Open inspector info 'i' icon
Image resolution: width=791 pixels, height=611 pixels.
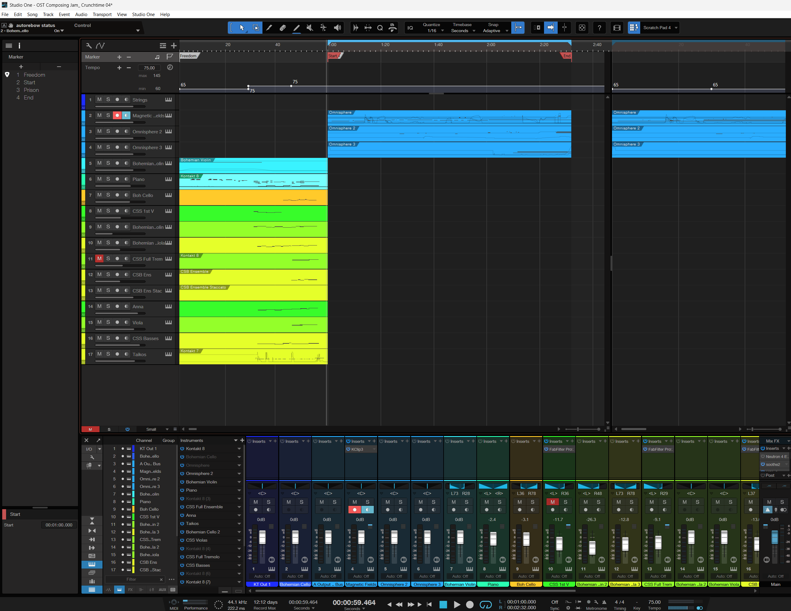(x=19, y=45)
